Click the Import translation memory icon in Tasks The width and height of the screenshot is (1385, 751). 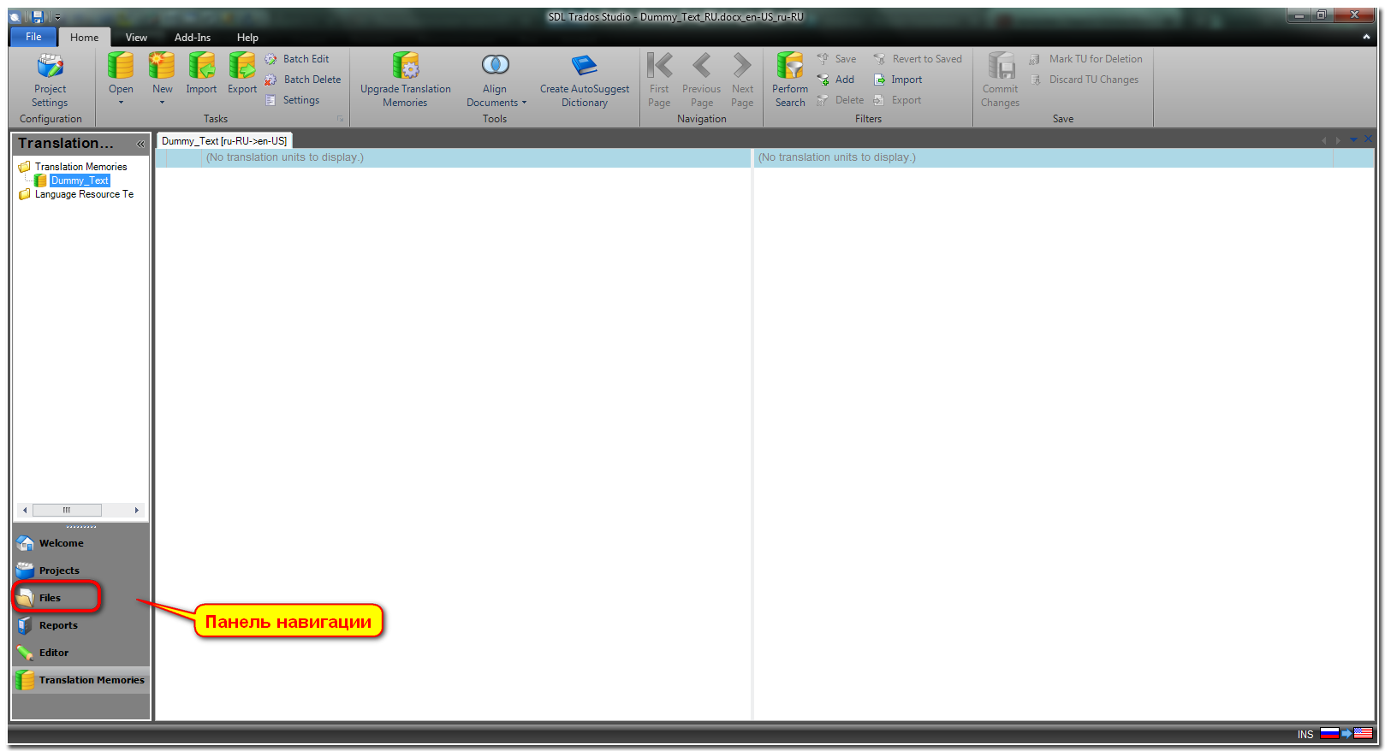pyautogui.click(x=201, y=66)
